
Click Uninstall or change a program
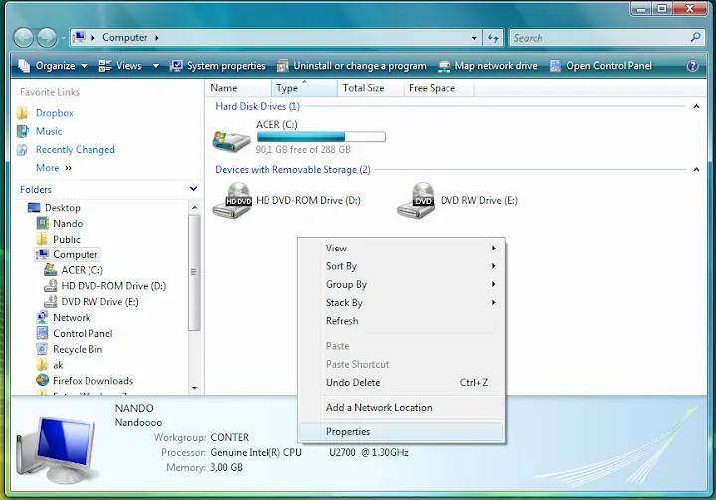352,66
